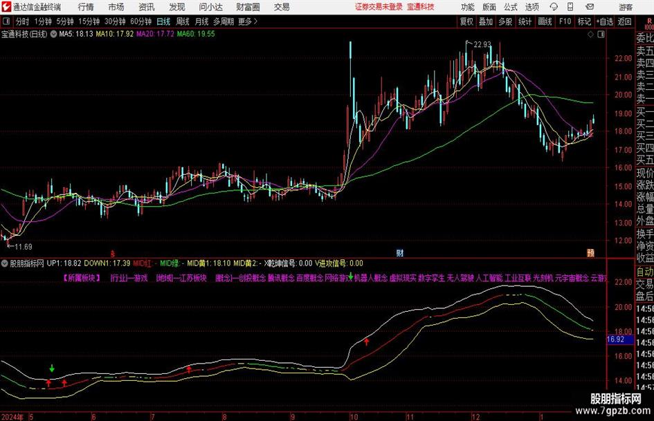Click the 22.93 high price label
Viewport: 654px width, 421px height.
(482, 44)
